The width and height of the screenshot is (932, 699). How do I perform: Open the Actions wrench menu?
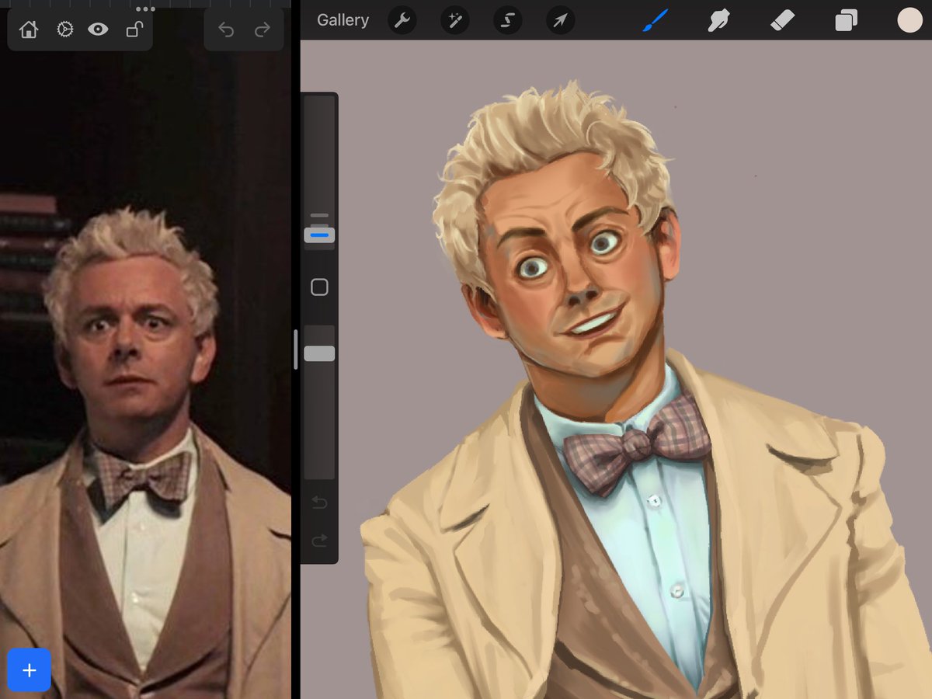point(402,20)
